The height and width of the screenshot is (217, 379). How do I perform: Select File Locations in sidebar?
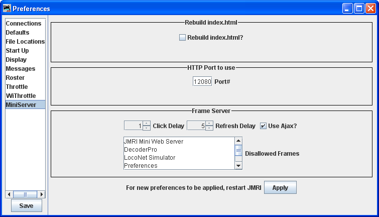pos(25,42)
